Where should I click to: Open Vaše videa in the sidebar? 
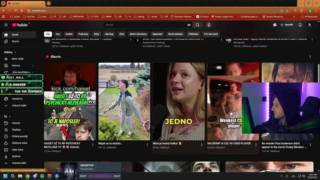click(x=19, y=150)
